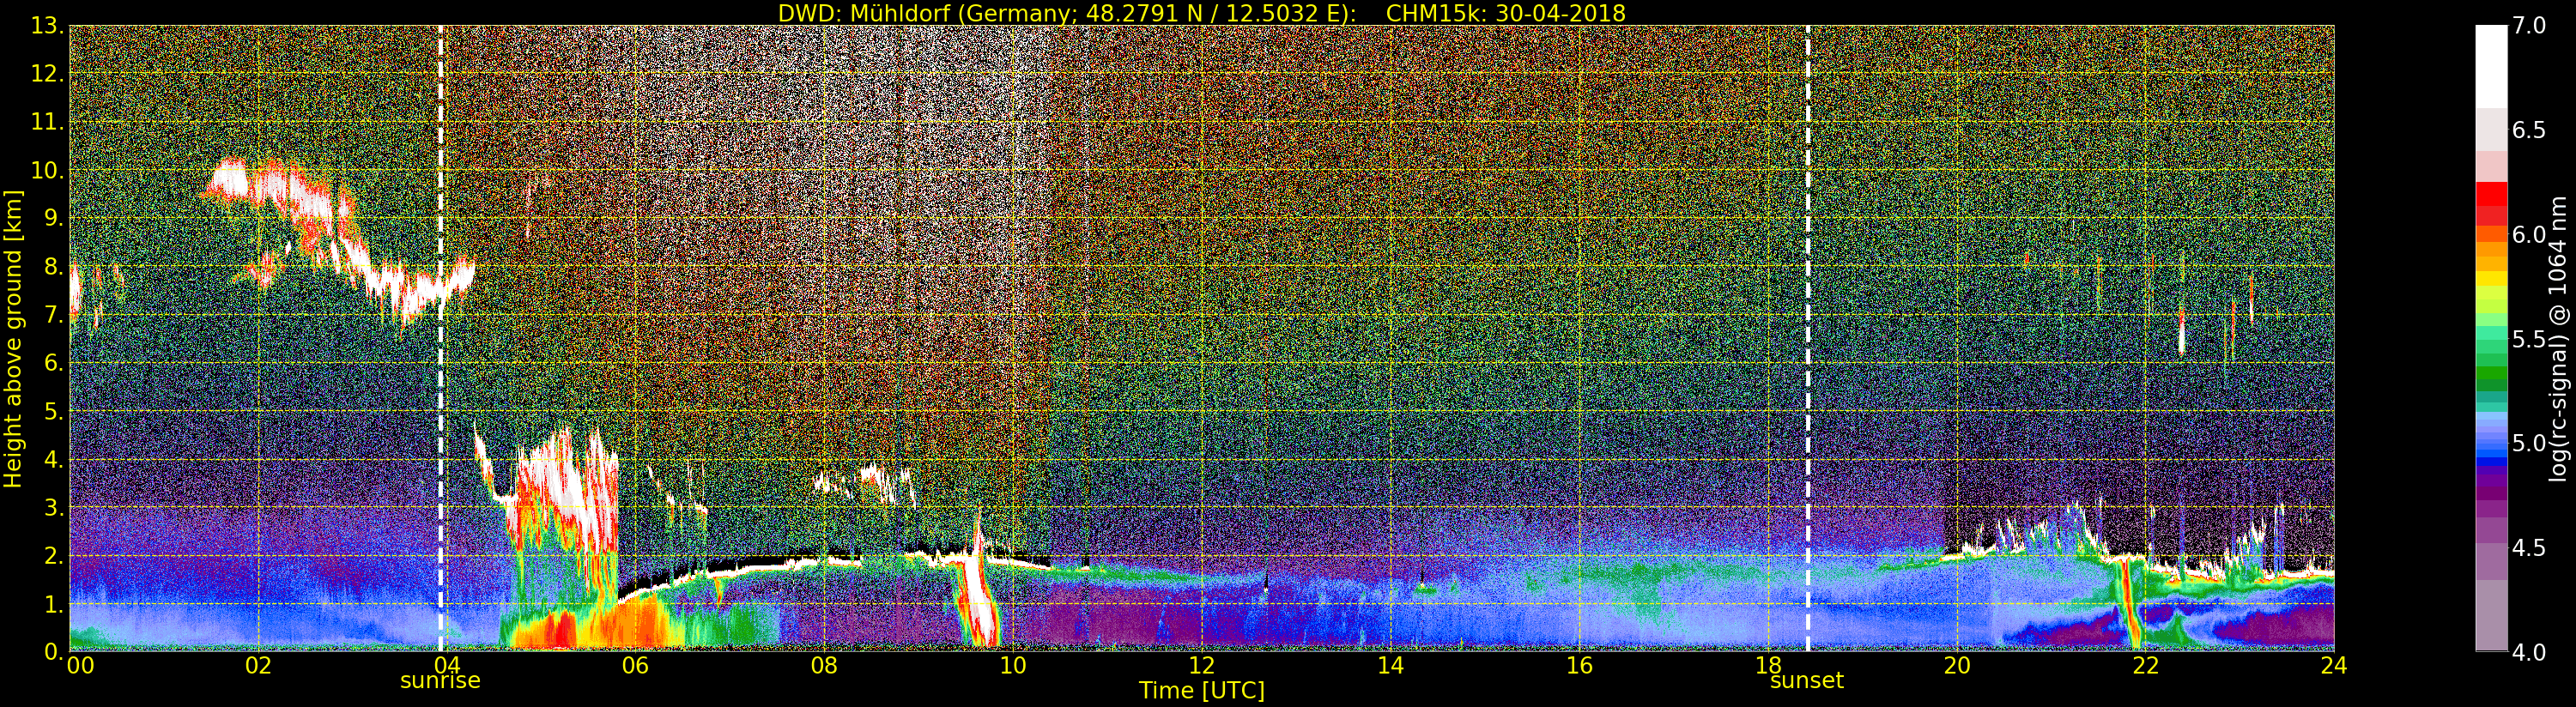Click the "sunrise" label below the time axis
This screenshot has width=2576, height=707.
pyautogui.click(x=440, y=681)
